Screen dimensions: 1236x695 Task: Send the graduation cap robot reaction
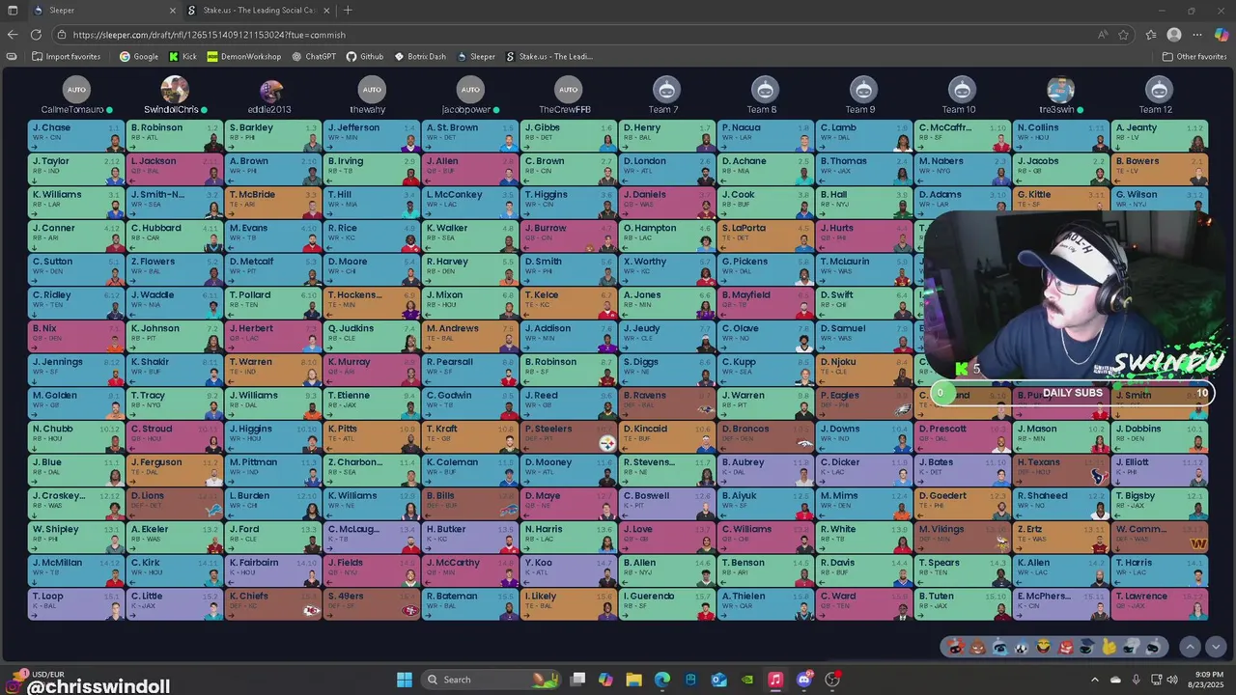click(1087, 647)
